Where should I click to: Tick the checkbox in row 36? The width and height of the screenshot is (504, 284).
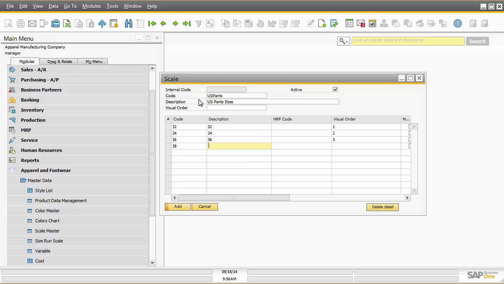(x=410, y=140)
